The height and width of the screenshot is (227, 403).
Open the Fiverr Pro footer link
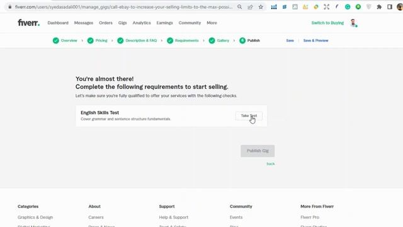tap(310, 218)
